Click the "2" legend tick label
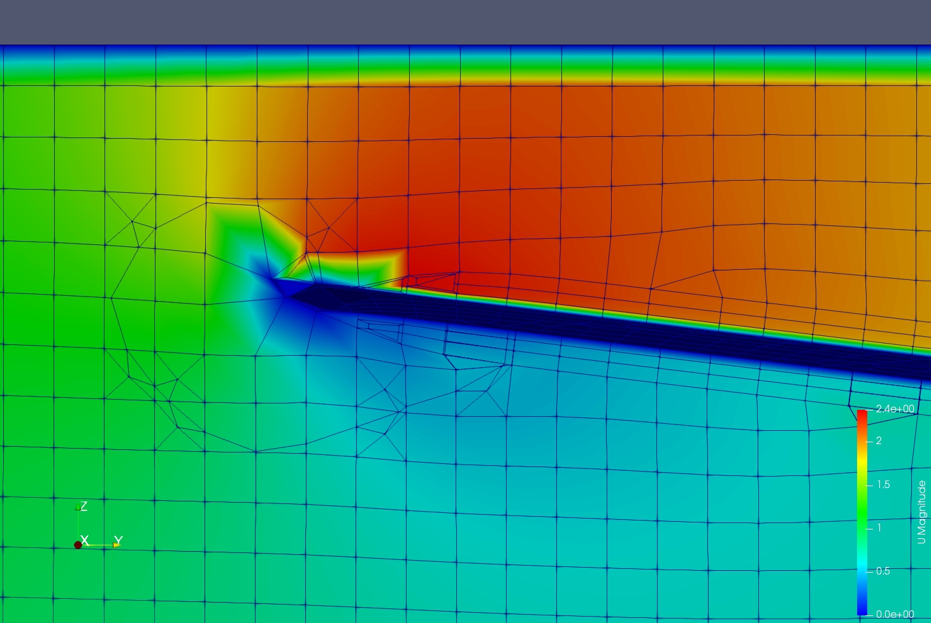Image resolution: width=931 pixels, height=623 pixels. [x=879, y=441]
